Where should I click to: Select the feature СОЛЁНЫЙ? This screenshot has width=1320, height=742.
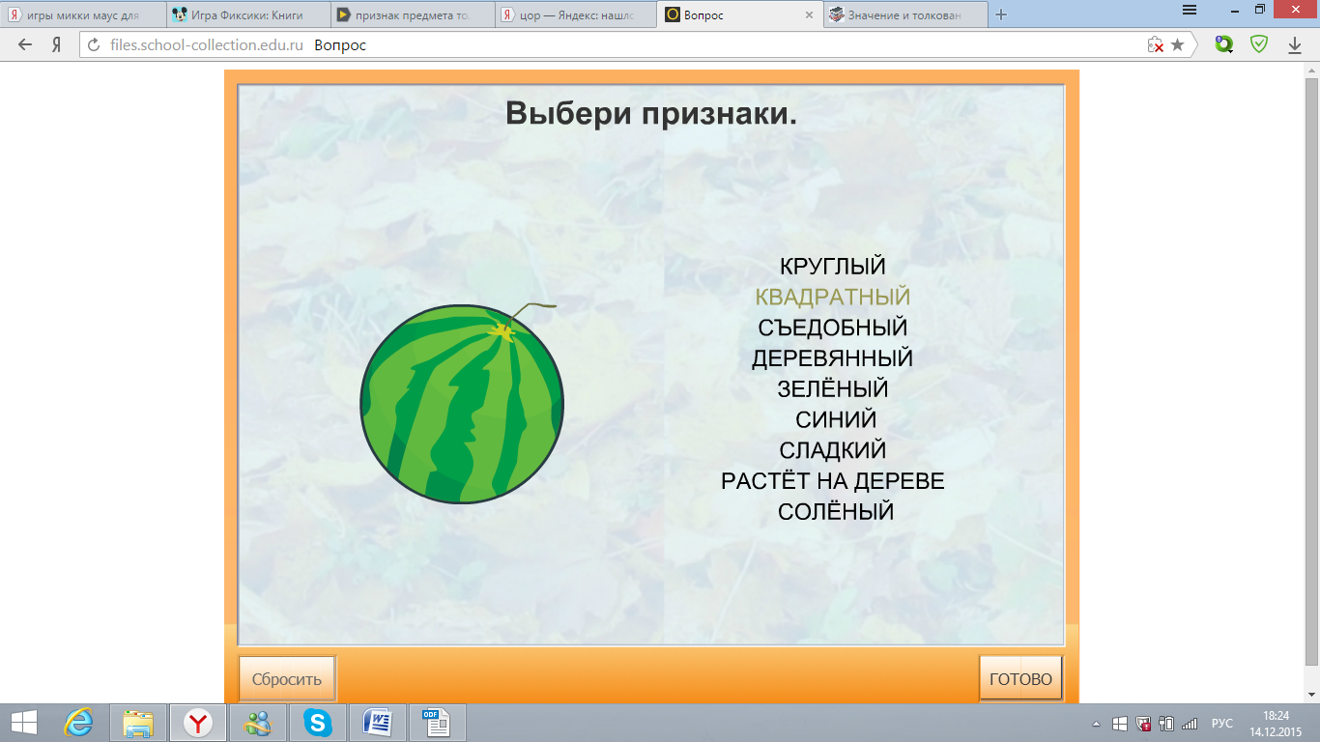836,511
